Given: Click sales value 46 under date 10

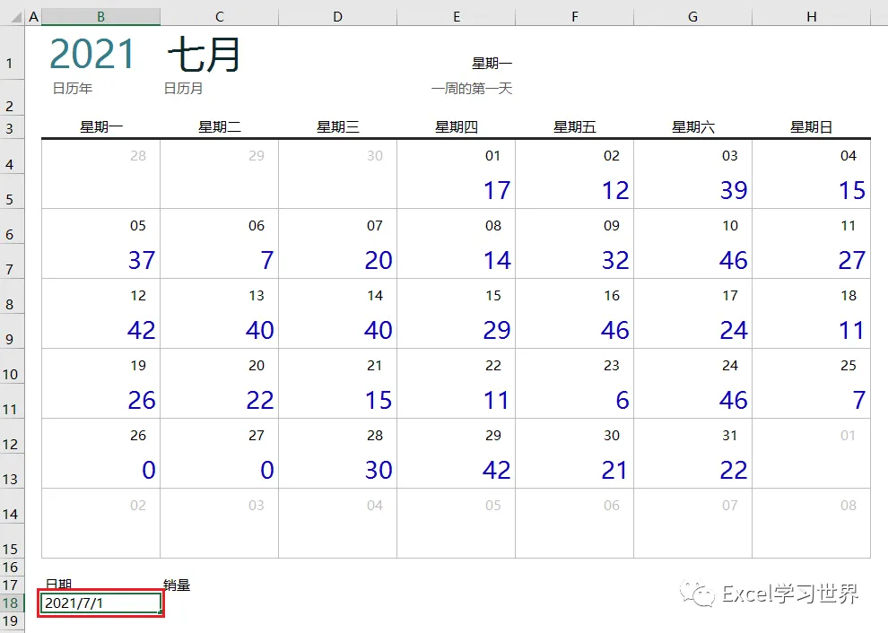Looking at the screenshot, I should tap(734, 260).
